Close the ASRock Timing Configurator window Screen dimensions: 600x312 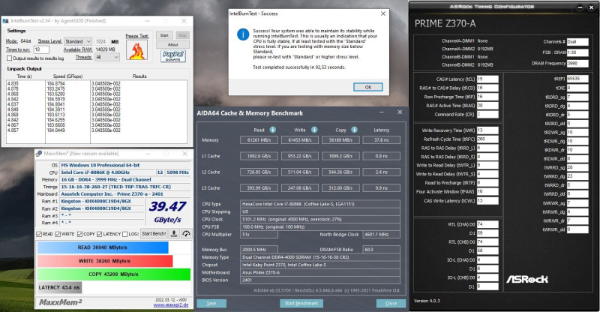591,7
